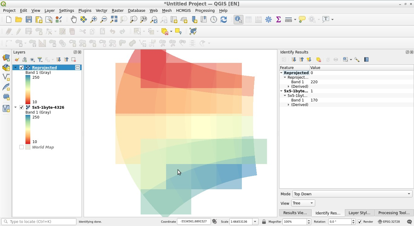Clear results in Identify Results panel
The width and height of the screenshot is (414, 226).
pos(319,60)
